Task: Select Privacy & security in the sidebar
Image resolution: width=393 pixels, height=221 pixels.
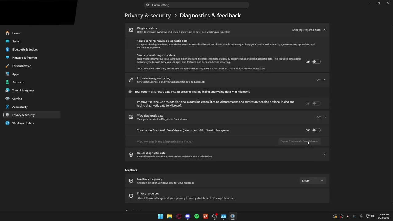Action: click(x=32, y=115)
